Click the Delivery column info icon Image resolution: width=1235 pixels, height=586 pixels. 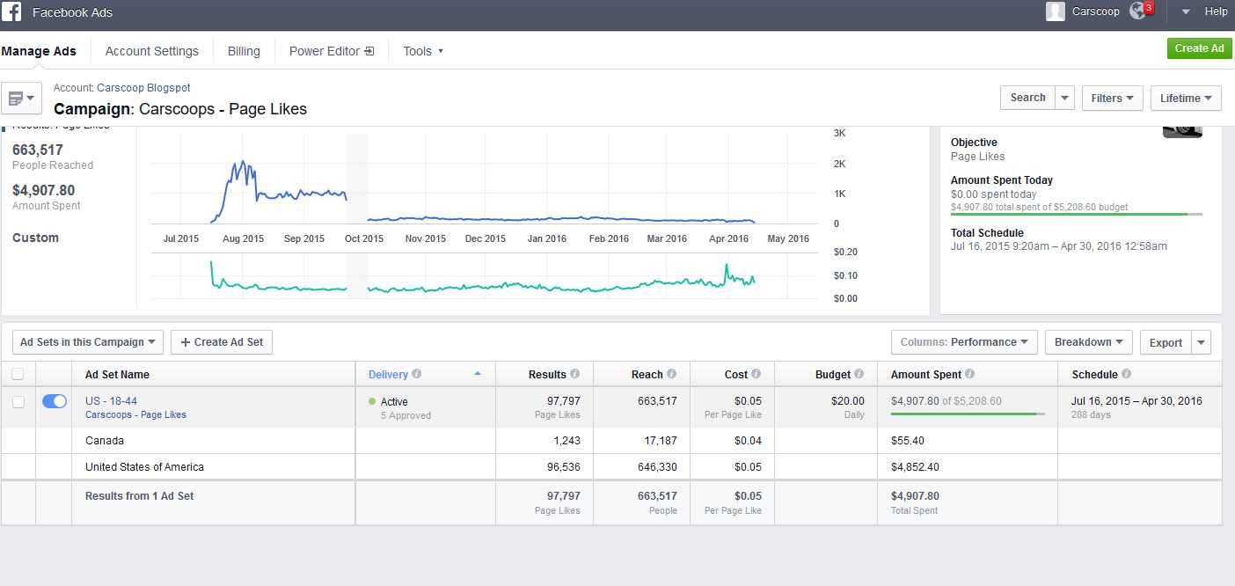click(x=417, y=374)
